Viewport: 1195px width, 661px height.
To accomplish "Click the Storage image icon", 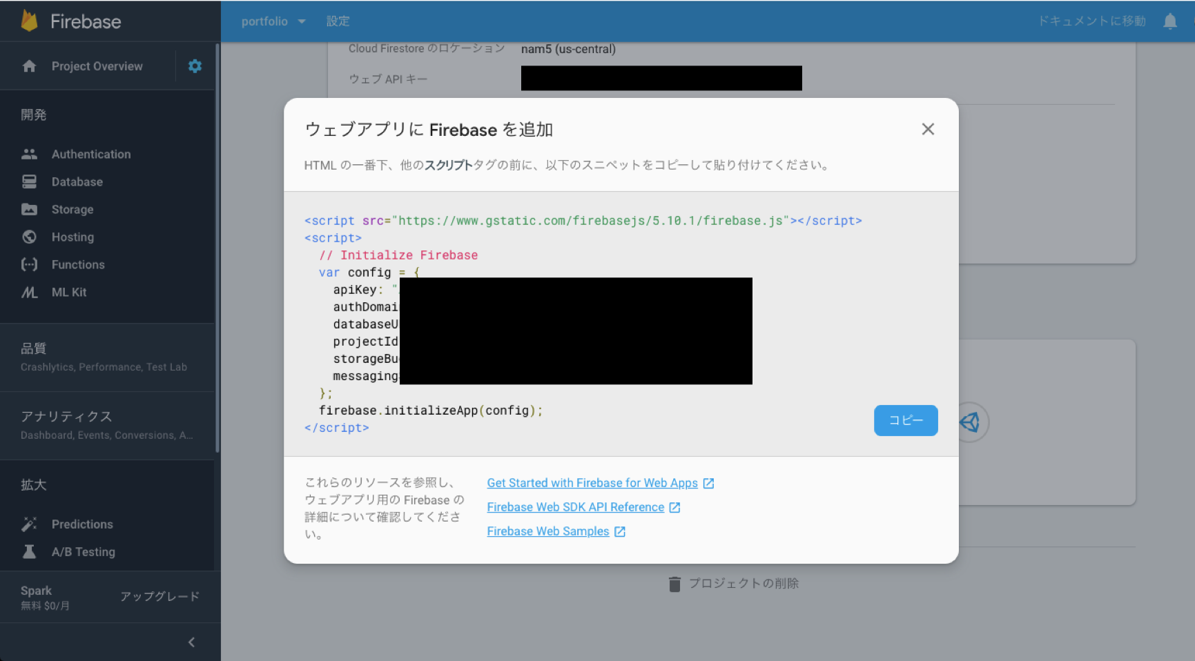I will coord(29,209).
